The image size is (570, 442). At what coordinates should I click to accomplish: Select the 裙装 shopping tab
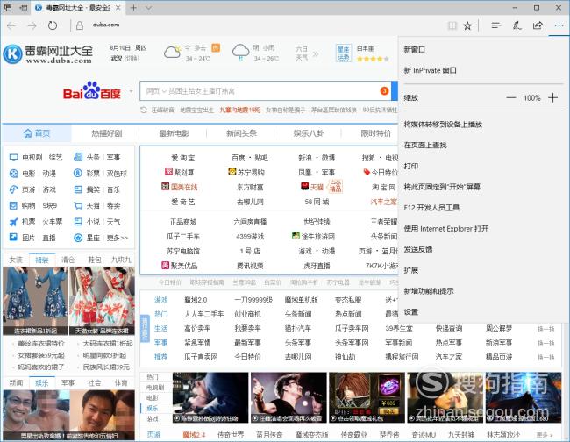(42, 260)
